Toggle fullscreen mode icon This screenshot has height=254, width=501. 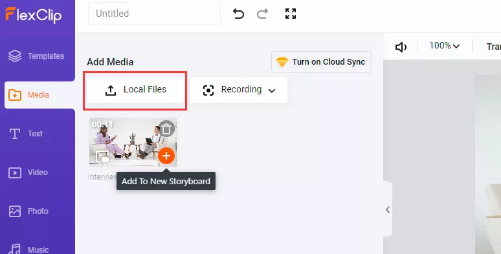pos(291,14)
